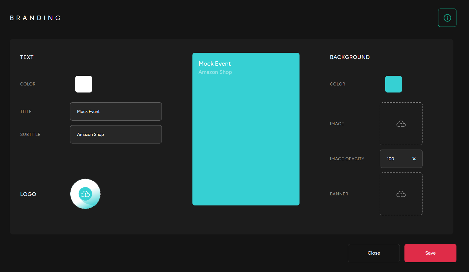Click the Mock Event title in preview

pyautogui.click(x=214, y=63)
